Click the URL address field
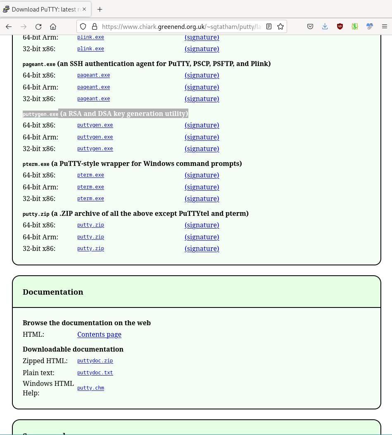The width and height of the screenshot is (392, 435). [181, 27]
